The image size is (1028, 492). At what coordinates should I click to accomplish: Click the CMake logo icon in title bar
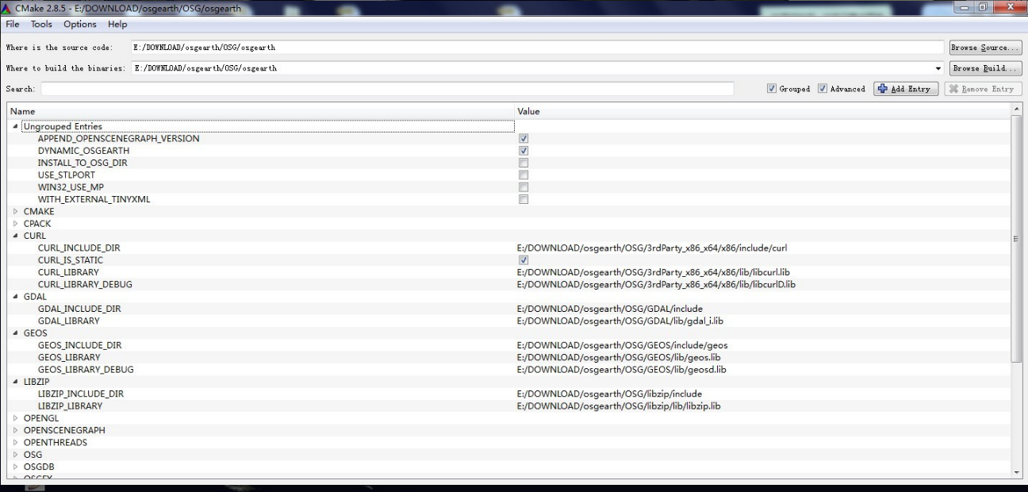[x=7, y=9]
